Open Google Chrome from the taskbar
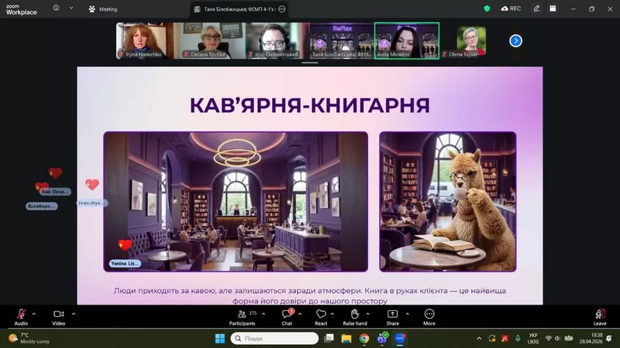Screen dimensions: 620x348 pos(364,339)
